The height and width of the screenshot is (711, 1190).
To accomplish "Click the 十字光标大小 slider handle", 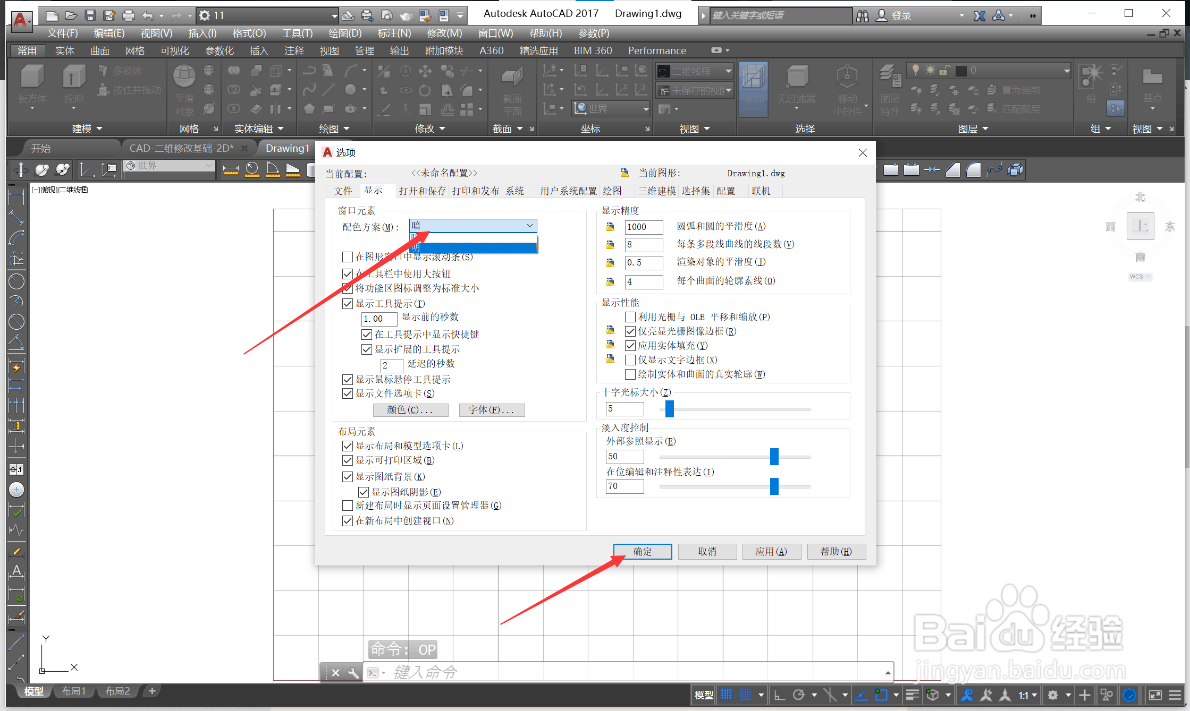I will point(670,409).
